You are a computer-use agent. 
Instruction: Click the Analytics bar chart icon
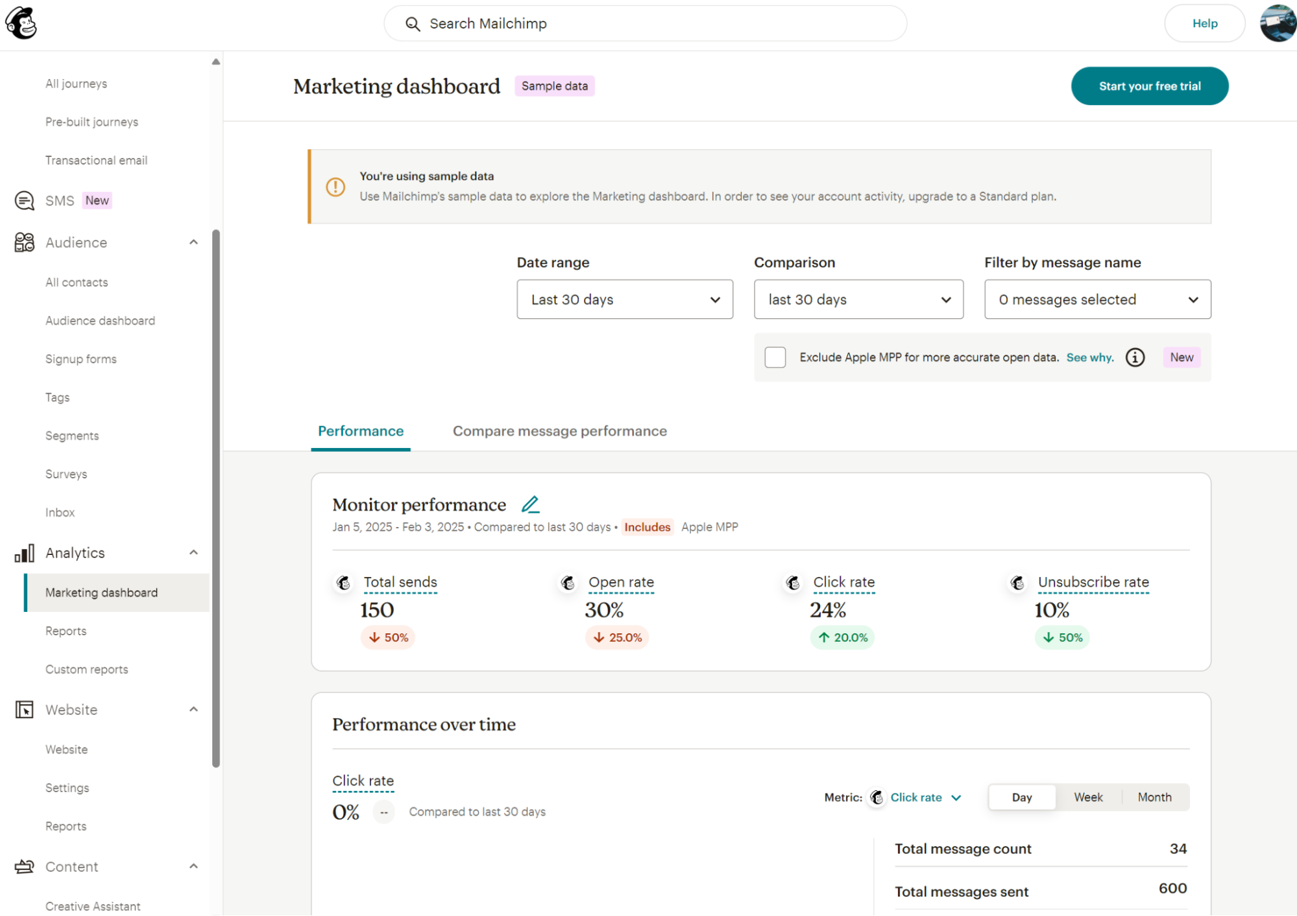[24, 553]
